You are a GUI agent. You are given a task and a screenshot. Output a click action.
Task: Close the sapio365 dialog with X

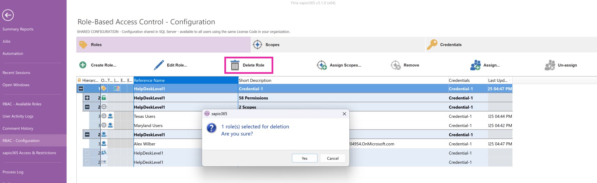click(x=344, y=114)
